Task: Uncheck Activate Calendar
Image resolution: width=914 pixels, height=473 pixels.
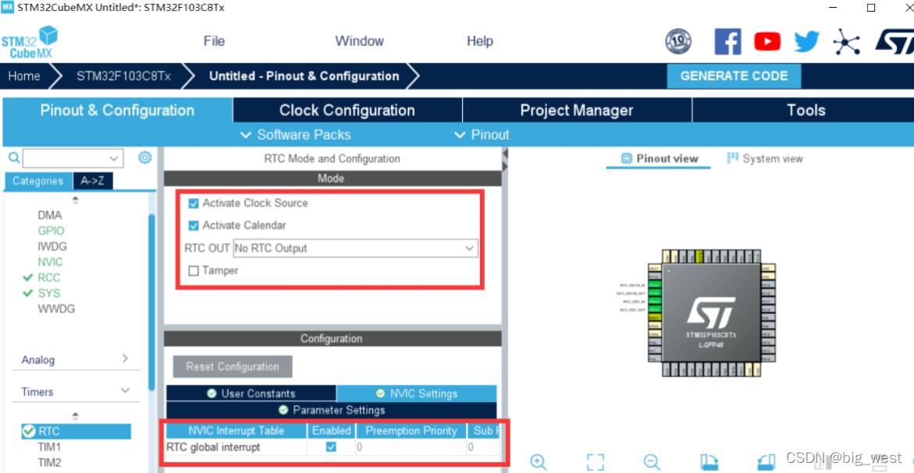Action: click(x=194, y=226)
